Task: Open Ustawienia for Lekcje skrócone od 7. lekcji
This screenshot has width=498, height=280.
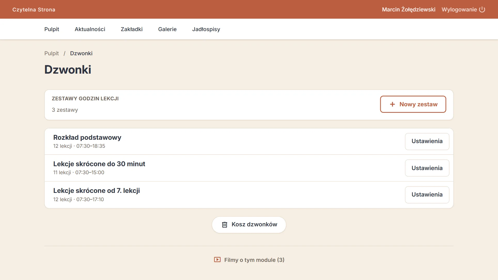Action: pyautogui.click(x=427, y=195)
